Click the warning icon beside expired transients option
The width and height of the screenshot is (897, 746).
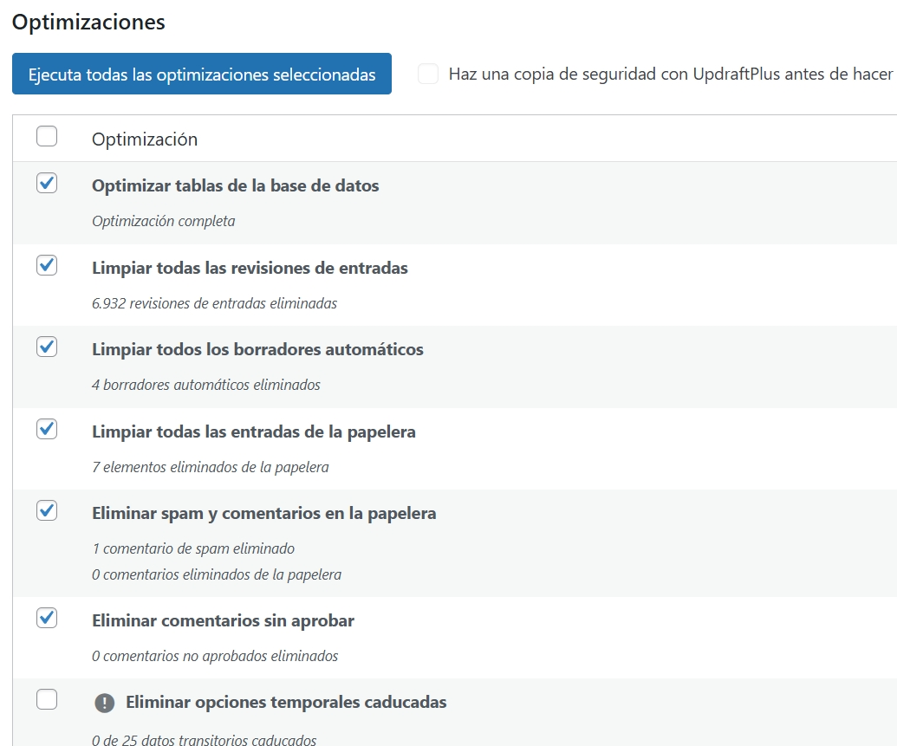[104, 703]
